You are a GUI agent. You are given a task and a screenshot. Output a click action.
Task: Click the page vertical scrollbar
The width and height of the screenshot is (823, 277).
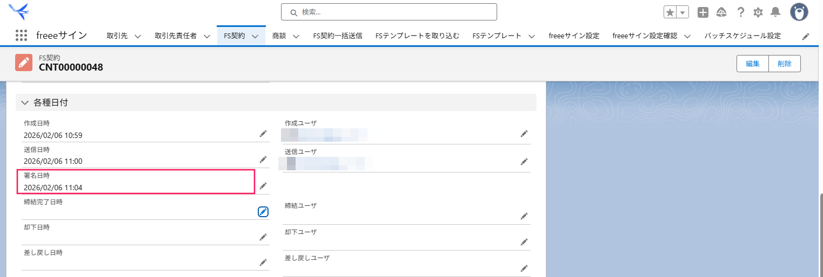821,235
